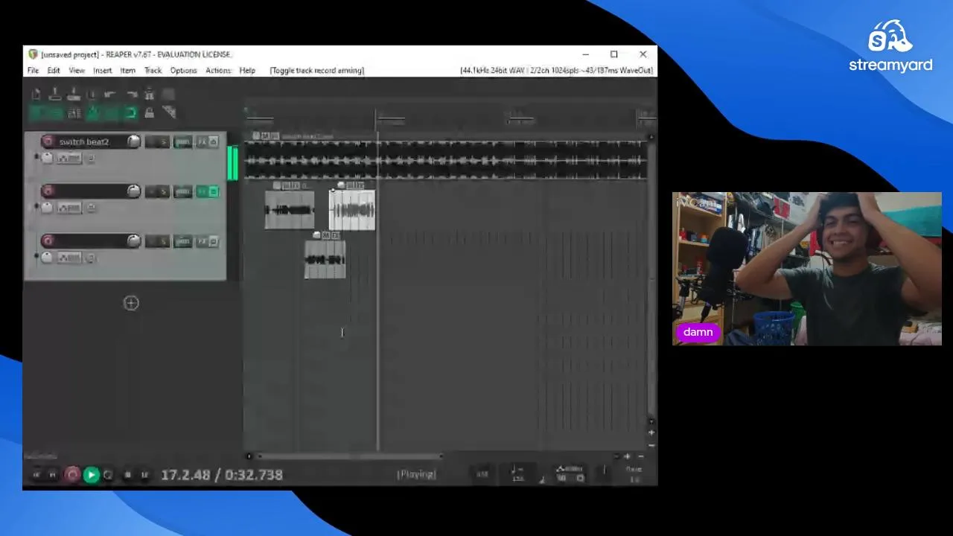Toggle snap magnet icon in toolbar
Image resolution: width=953 pixels, height=536 pixels.
(x=130, y=113)
